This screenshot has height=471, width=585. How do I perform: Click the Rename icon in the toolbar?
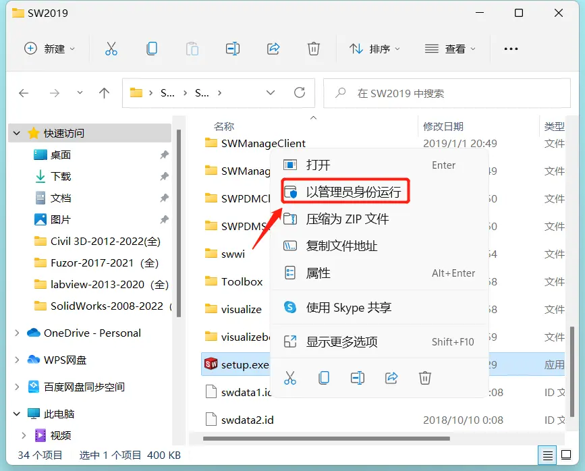[232, 49]
